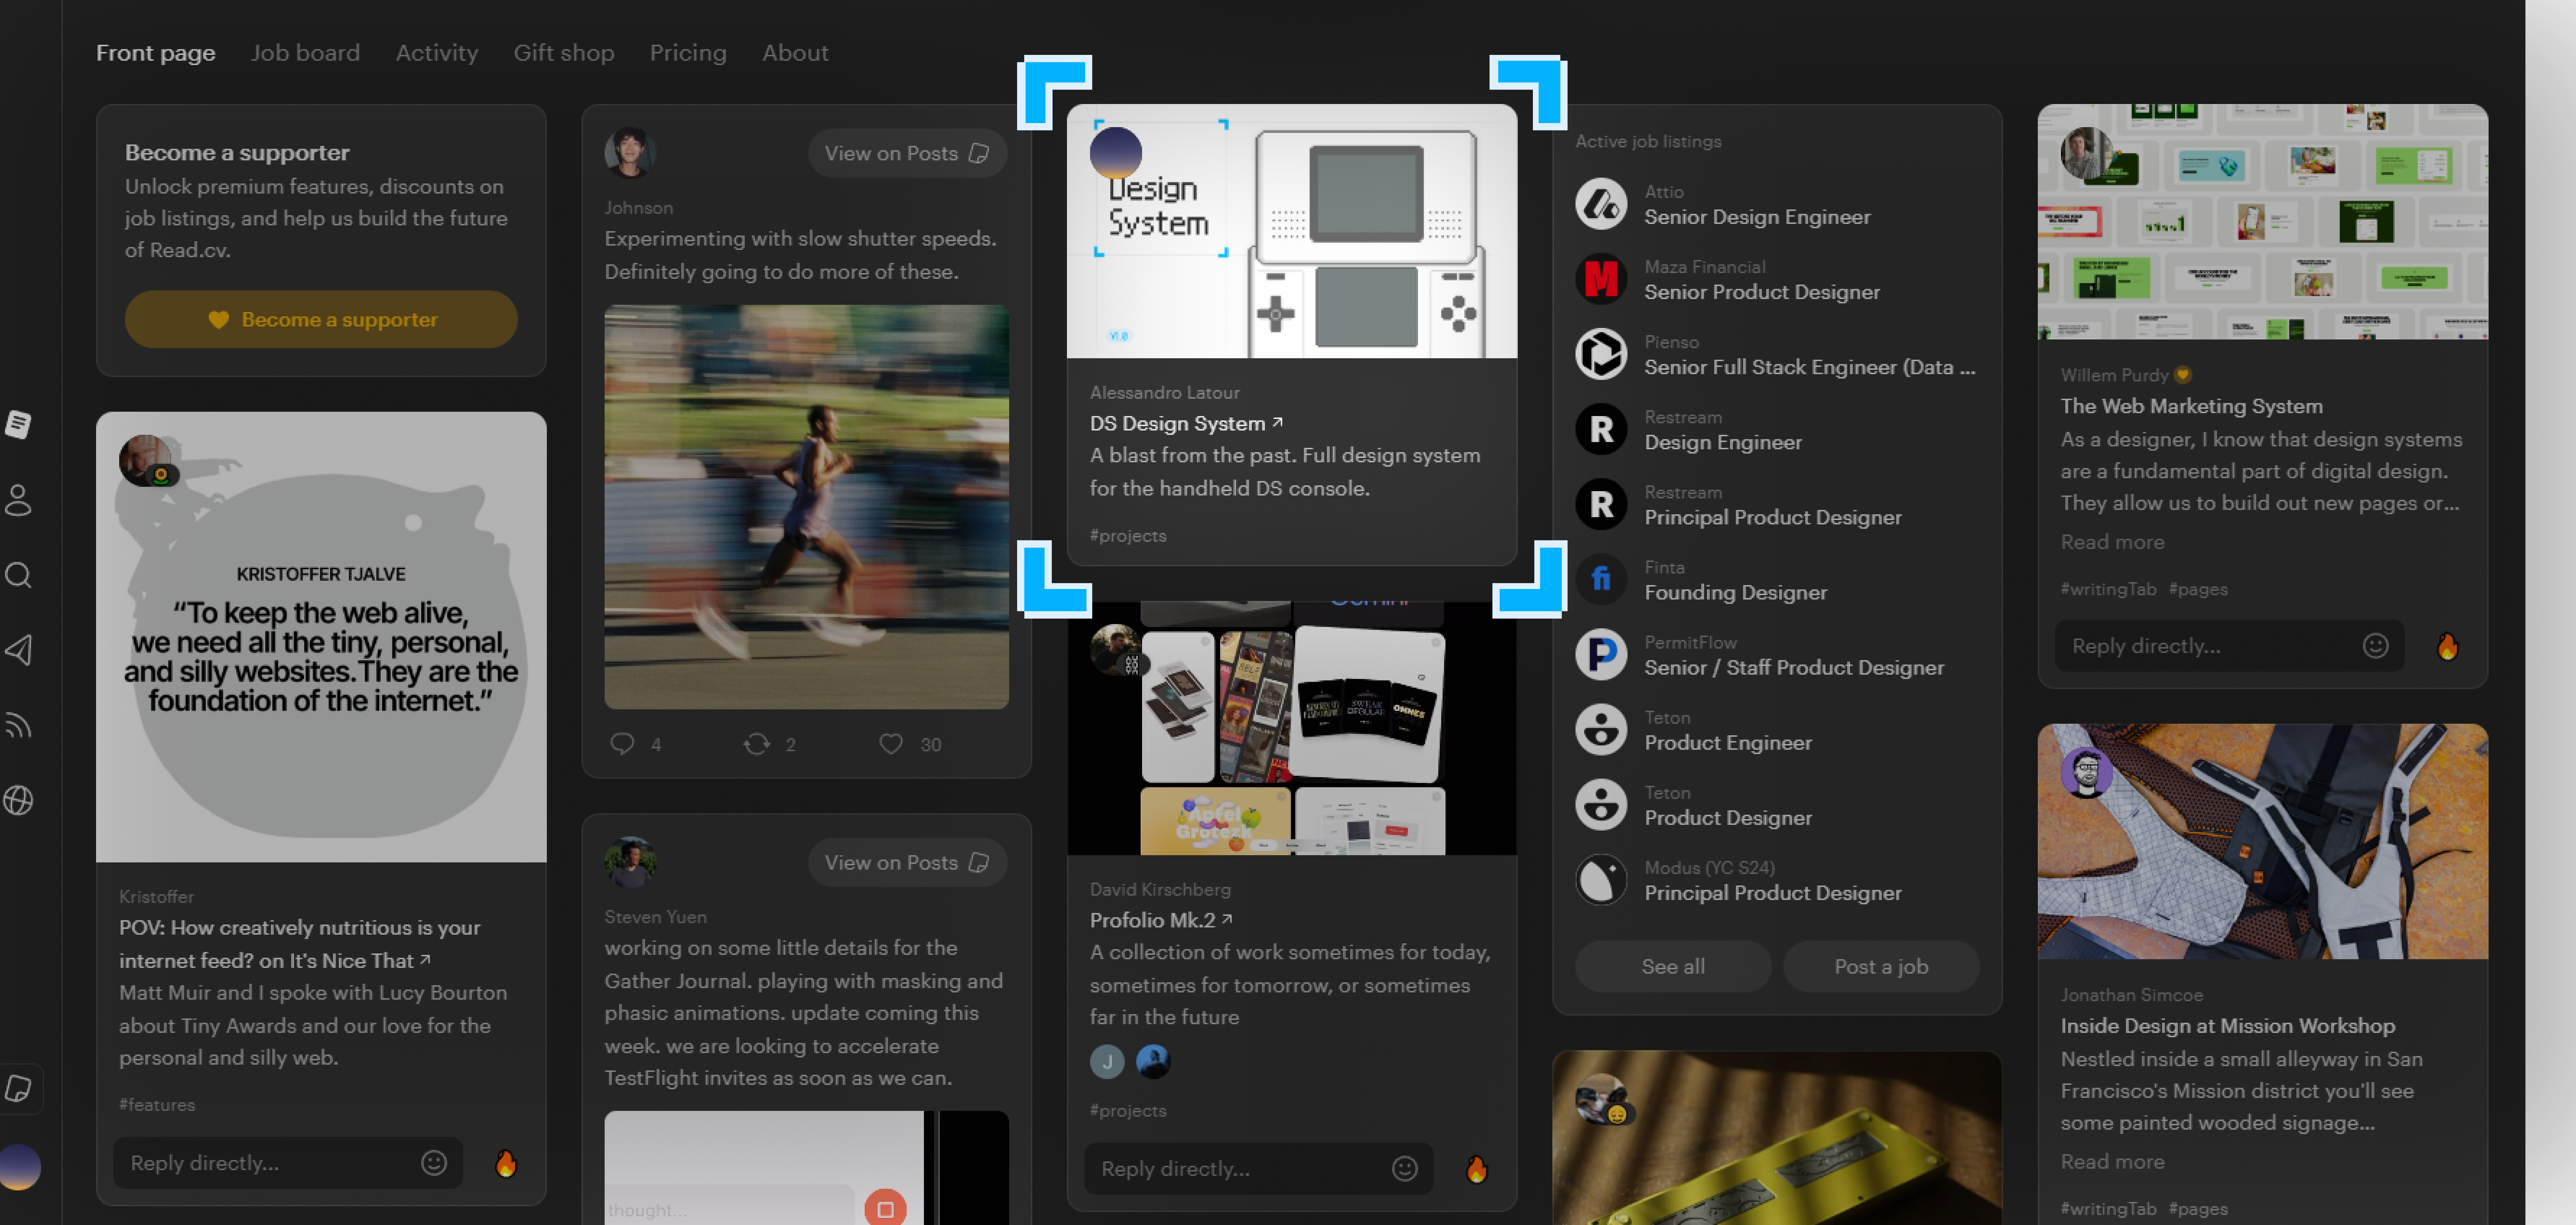Viewport: 2576px width, 1225px height.
Task: Open the profile icon in the left sidebar
Action: pos(18,499)
